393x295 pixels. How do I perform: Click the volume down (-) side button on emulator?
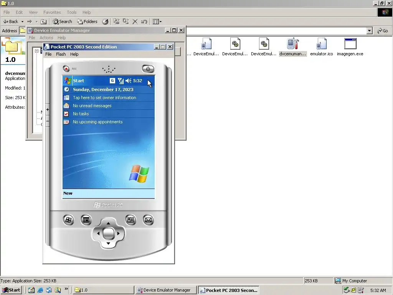coord(48,121)
